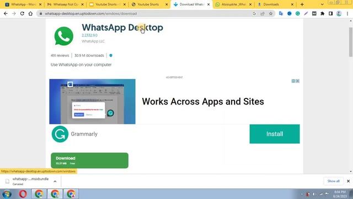Viewport: 353px width, 199px height.
Task: Share this page via the share icon
Action: click(263, 13)
